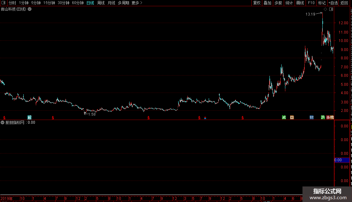The height and width of the screenshot is (202, 352).
Task: Select the 60分钟 period
Action: pyautogui.click(x=78, y=3)
